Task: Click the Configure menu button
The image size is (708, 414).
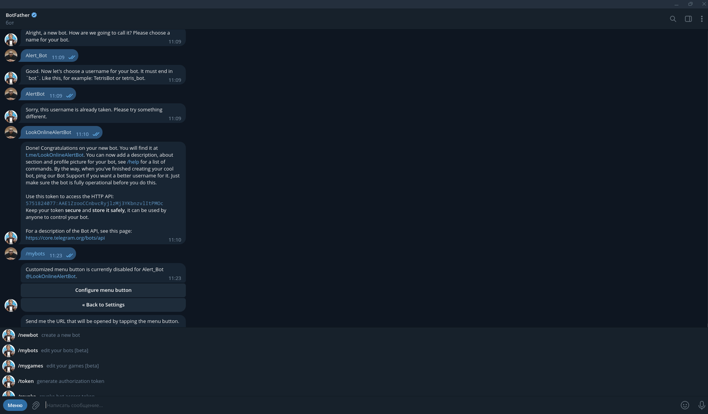Action: click(x=103, y=290)
